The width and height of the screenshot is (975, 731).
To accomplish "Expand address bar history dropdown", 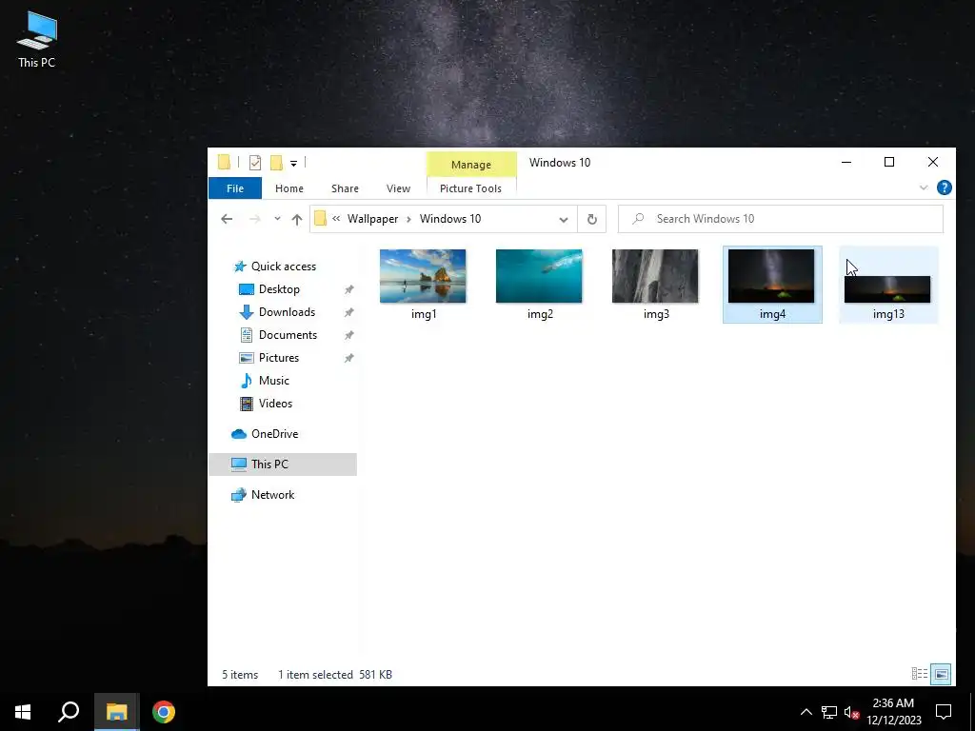I will point(564,220).
